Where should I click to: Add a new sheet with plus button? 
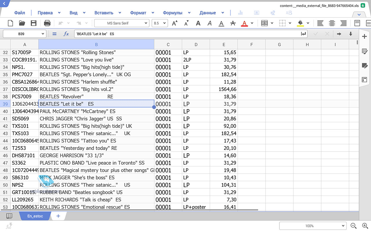[58, 216]
